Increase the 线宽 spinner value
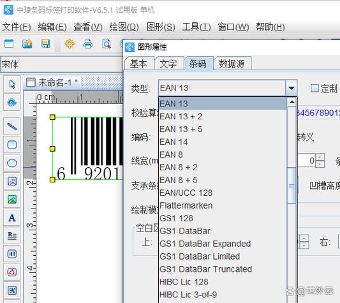The height and width of the screenshot is (303, 340). [320, 157]
